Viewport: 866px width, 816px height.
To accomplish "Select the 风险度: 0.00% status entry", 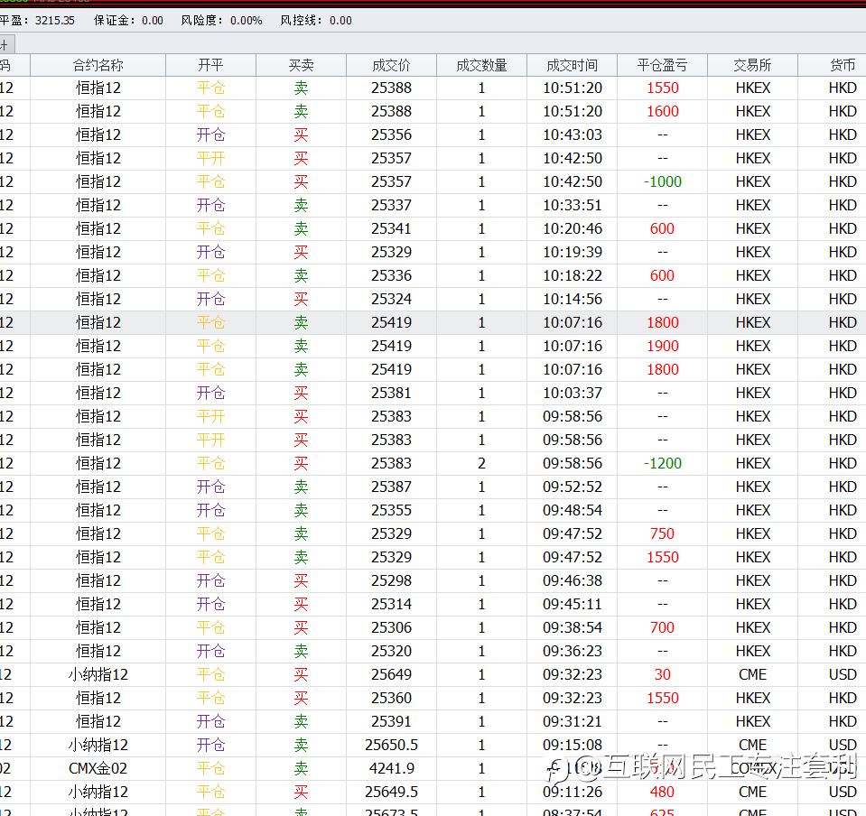I will click(221, 21).
